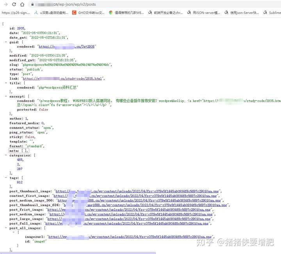Open the post_frist_image URL link
281x254 pixels.
click(x=129, y=210)
